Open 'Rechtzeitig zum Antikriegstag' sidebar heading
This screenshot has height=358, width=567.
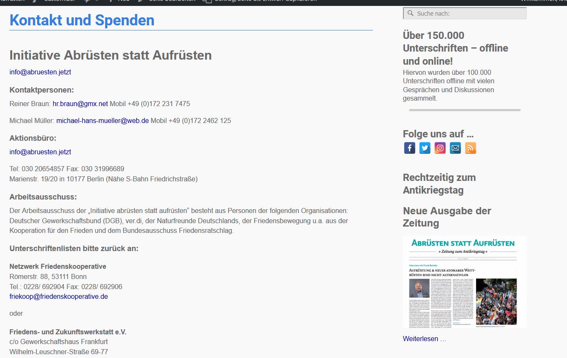point(439,183)
